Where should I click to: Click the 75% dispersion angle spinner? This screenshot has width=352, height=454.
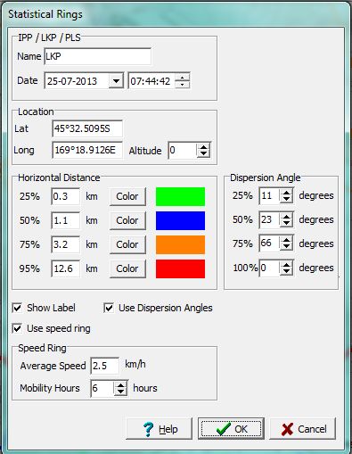tap(286, 244)
